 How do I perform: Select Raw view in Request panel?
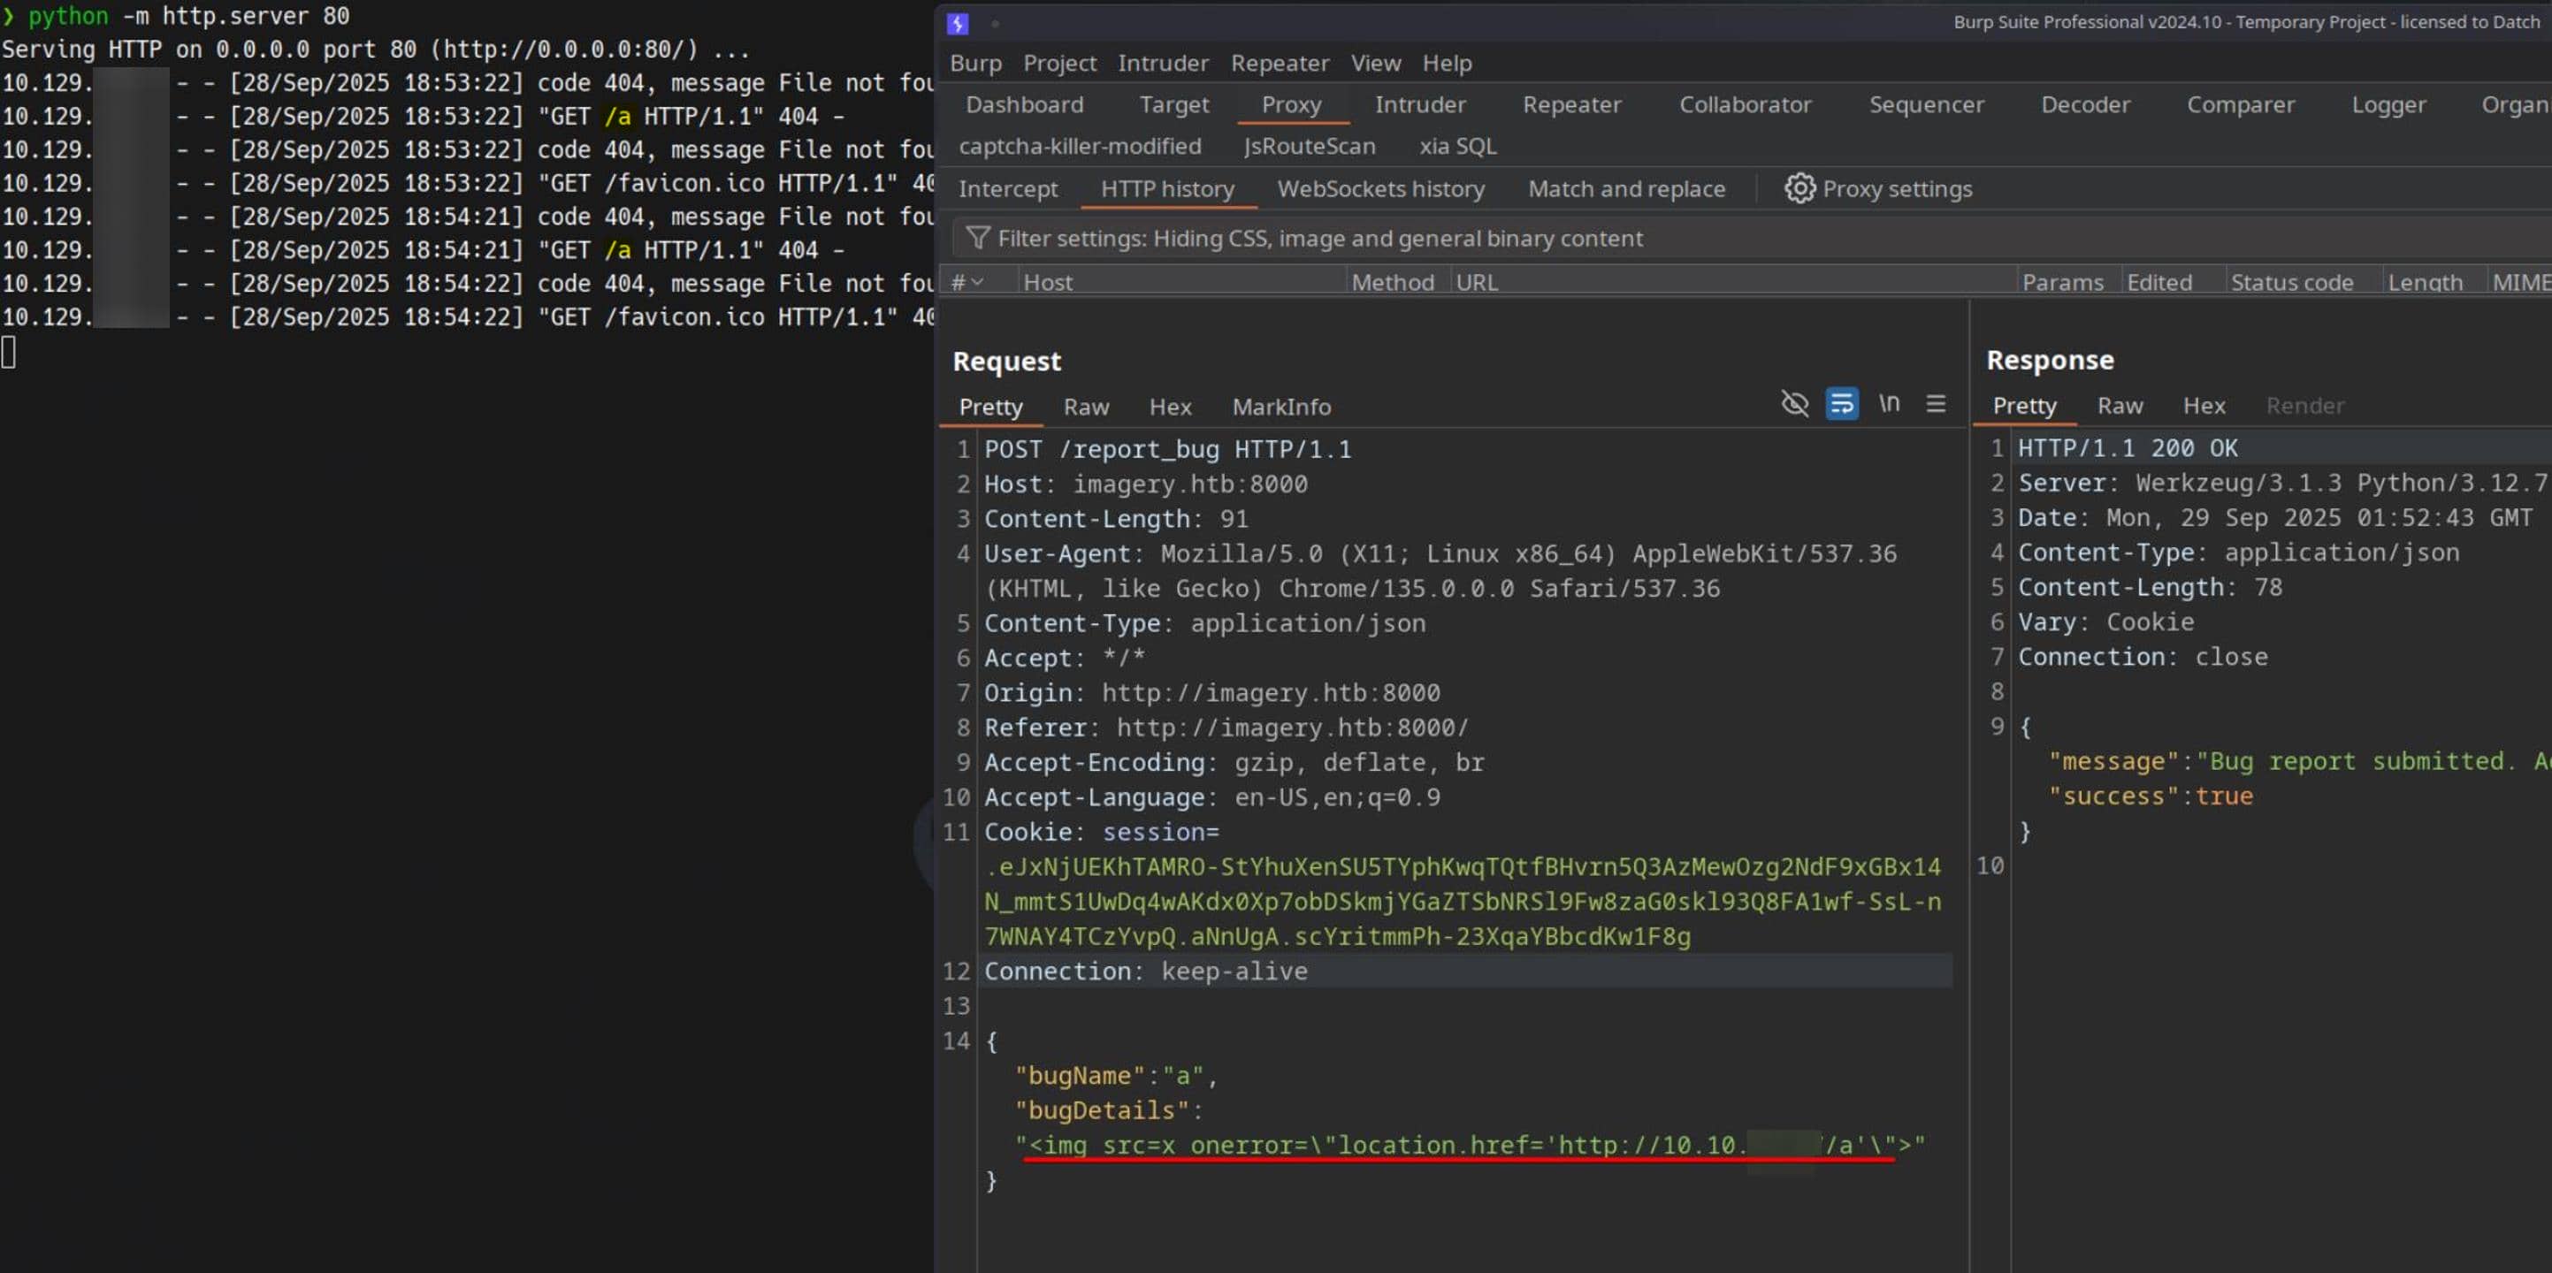(x=1086, y=408)
